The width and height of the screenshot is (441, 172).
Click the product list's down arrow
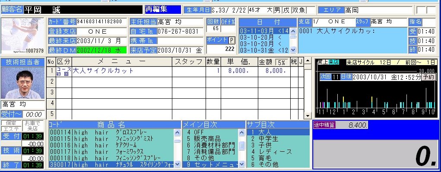[x=177, y=164]
